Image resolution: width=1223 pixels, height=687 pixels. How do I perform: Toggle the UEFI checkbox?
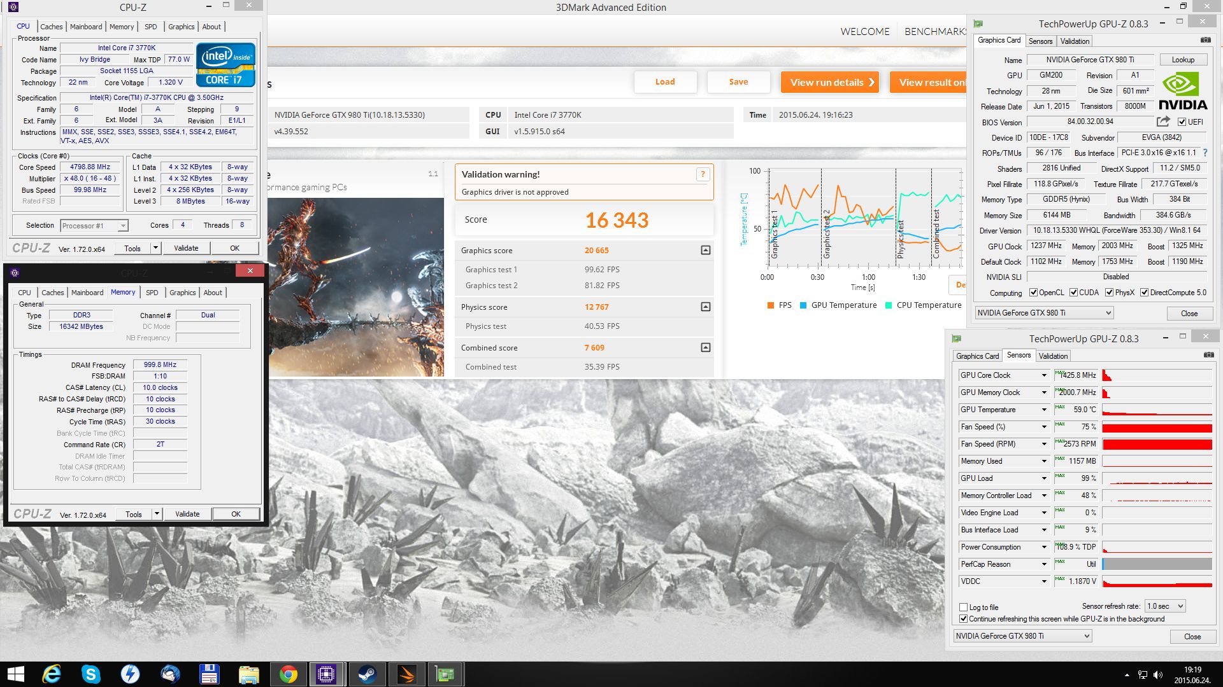pyautogui.click(x=1182, y=122)
